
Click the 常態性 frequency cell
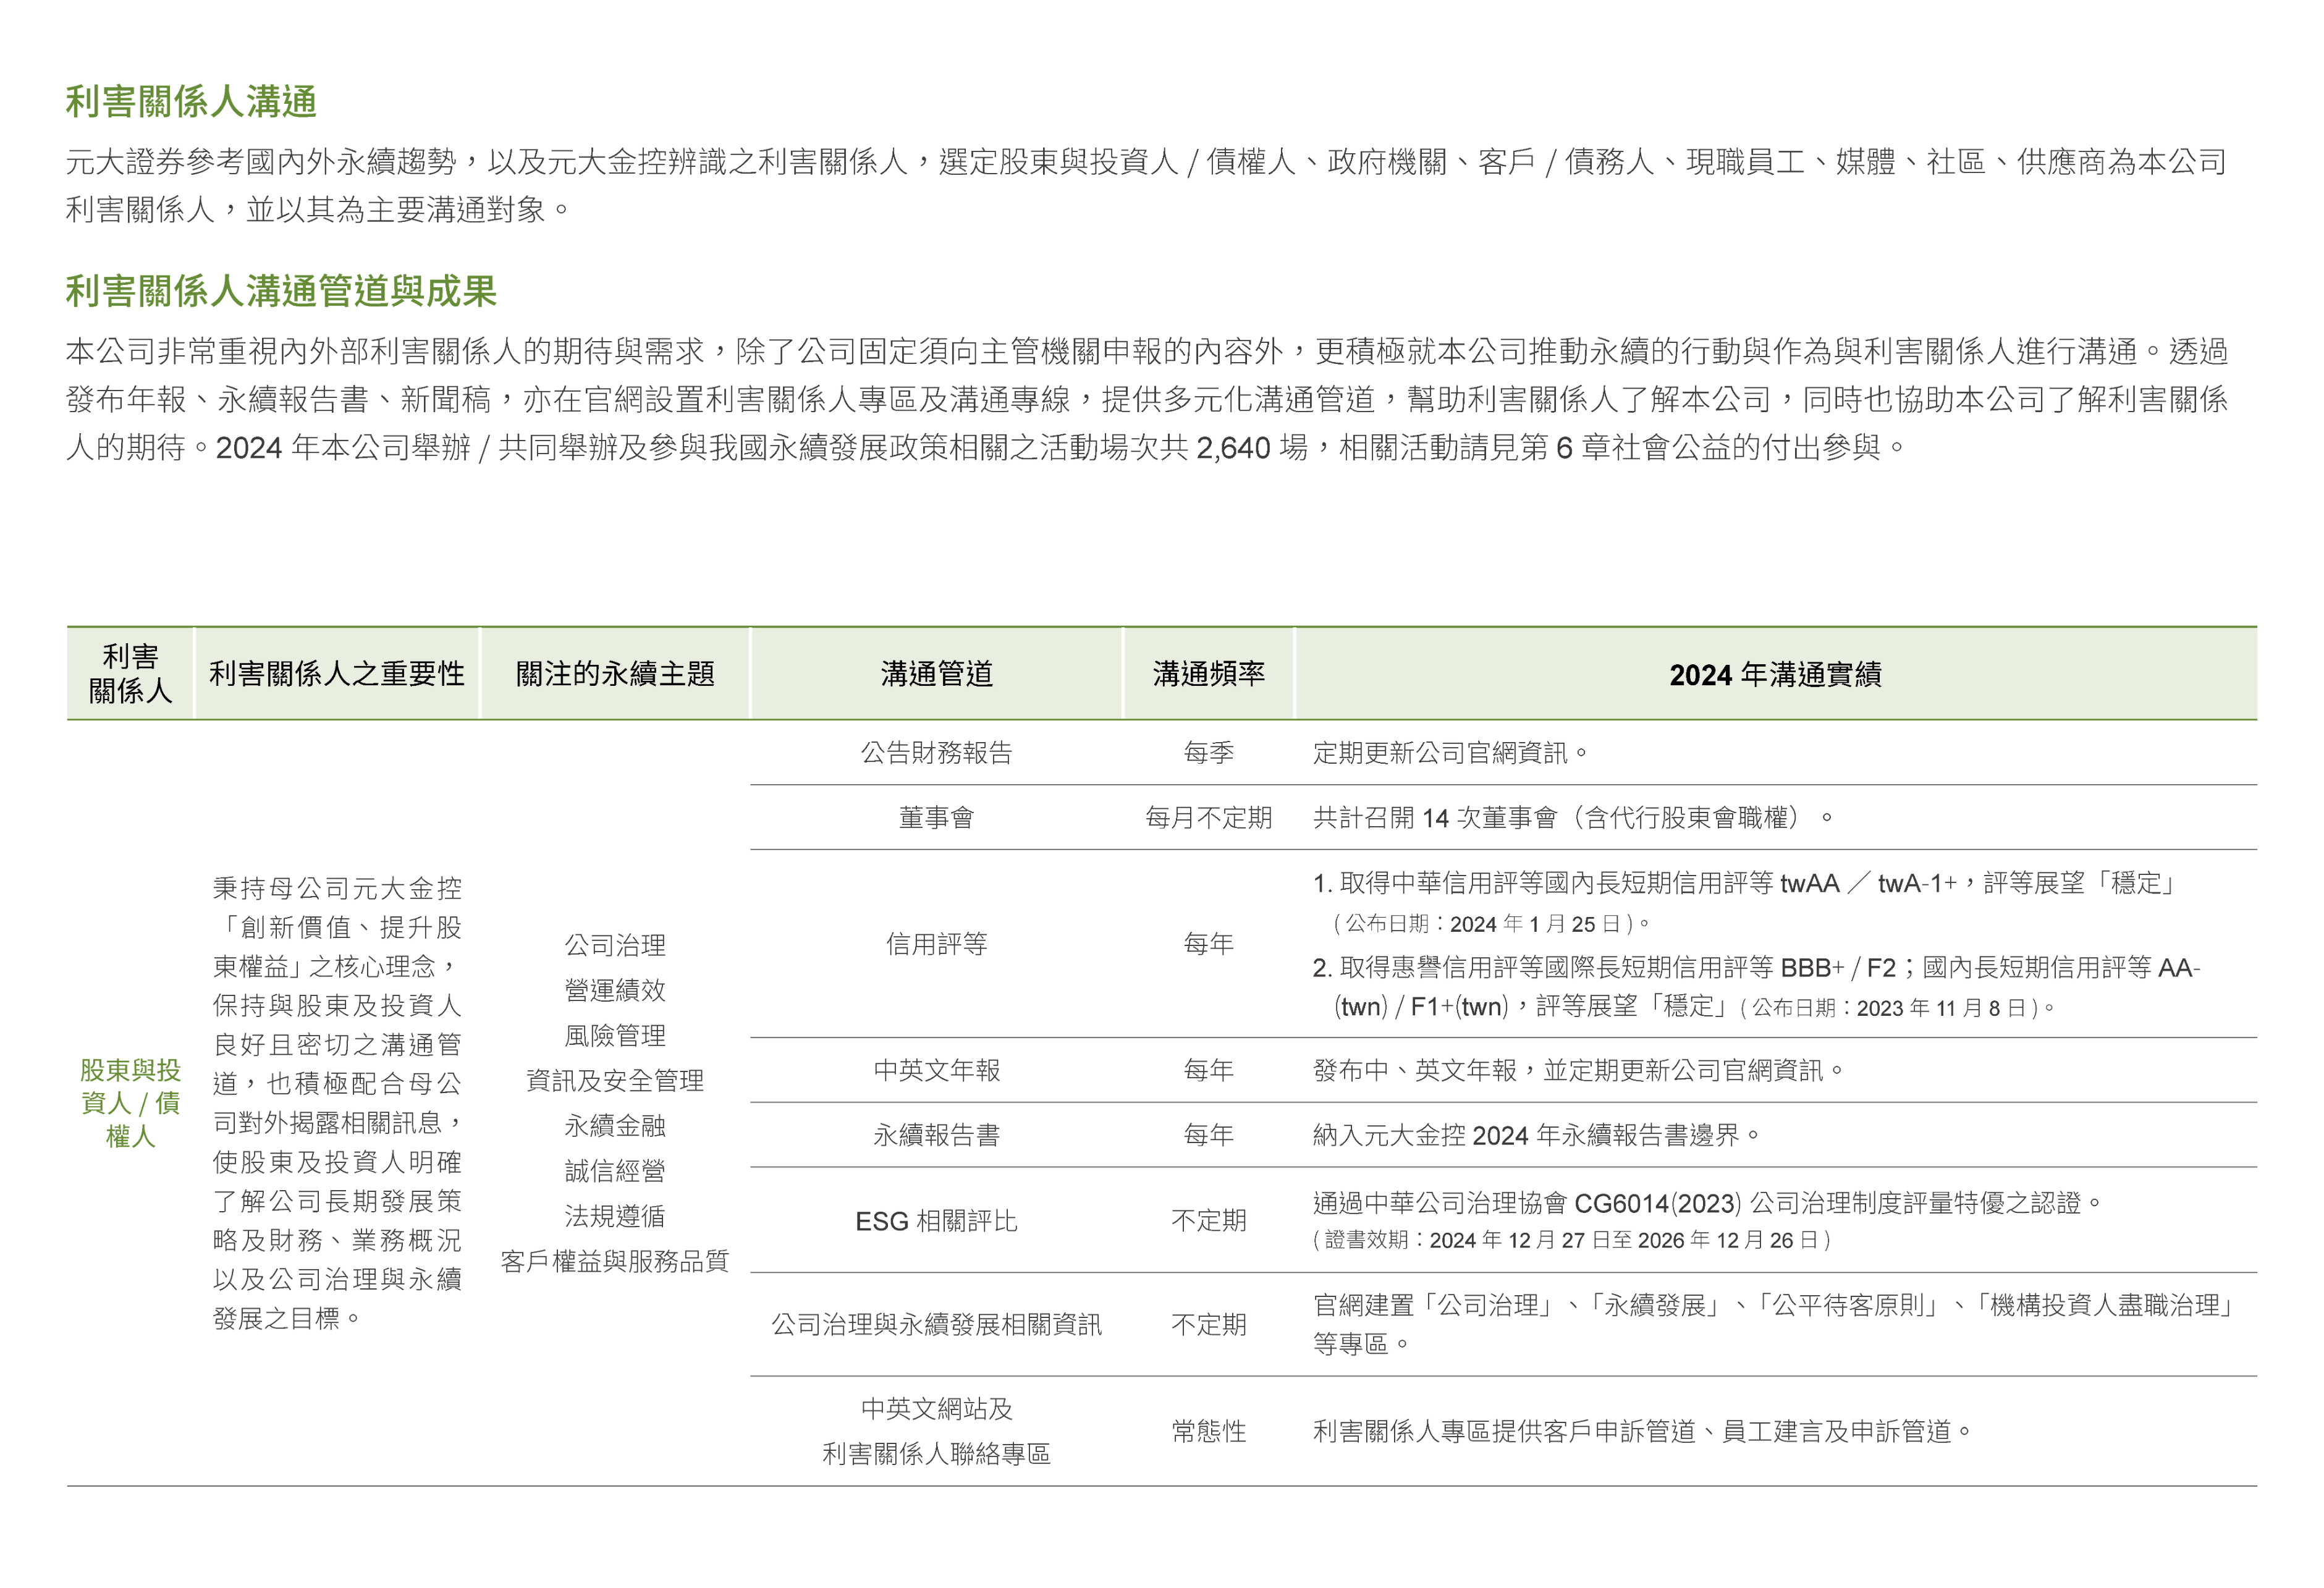point(1208,1432)
